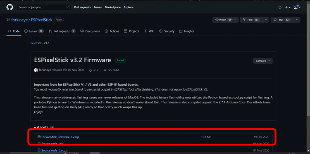The image size is (310, 154).
Task: Open the forkineye release author link
Action: pos(45,70)
